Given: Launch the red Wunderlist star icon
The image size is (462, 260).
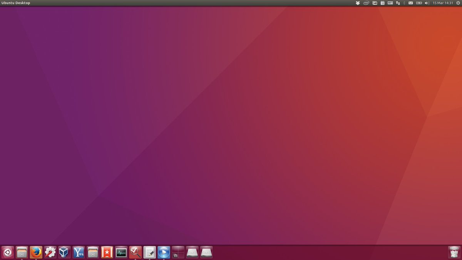Looking at the screenshot, I should pyautogui.click(x=107, y=252).
